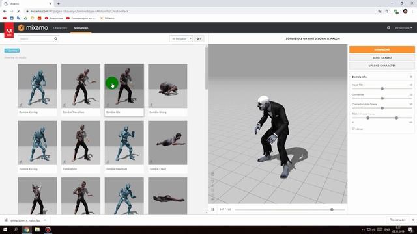Screen dimensions: 417x234
Task: Select the Zombie Headbutt animation thumbnail
Action: (x=124, y=143)
